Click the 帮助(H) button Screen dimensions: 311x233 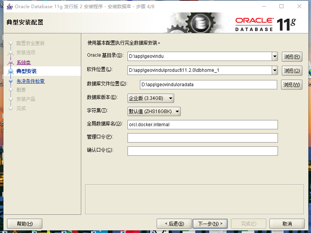(25, 224)
